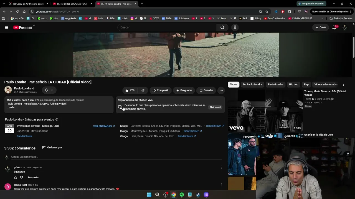Open the YouTube guide hamburger menu
Screen dimensions: 355x199
point(7,27)
